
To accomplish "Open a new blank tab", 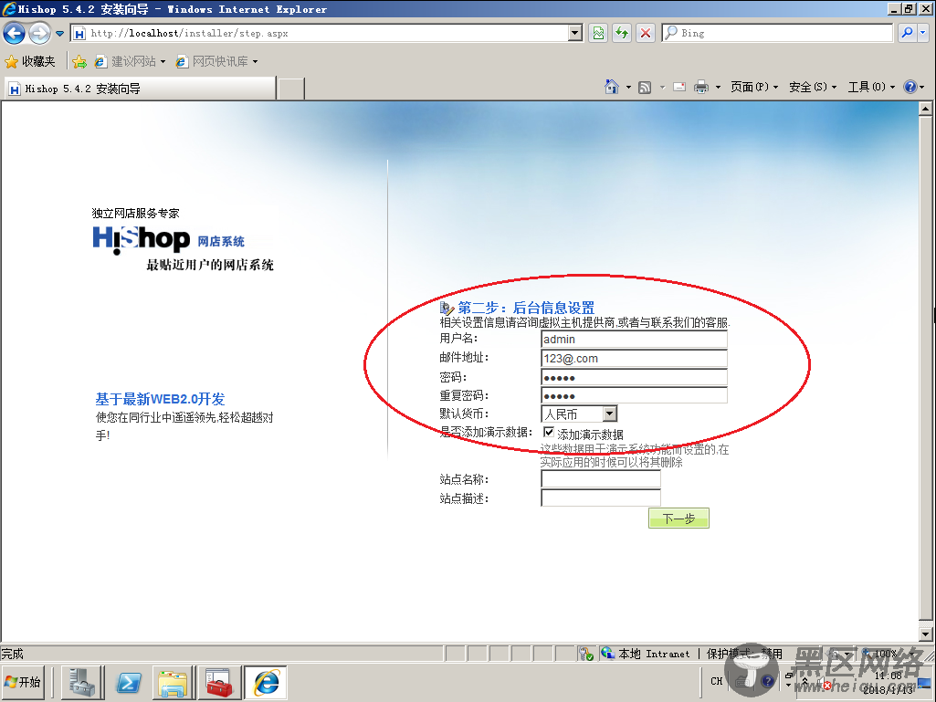I will tap(291, 89).
